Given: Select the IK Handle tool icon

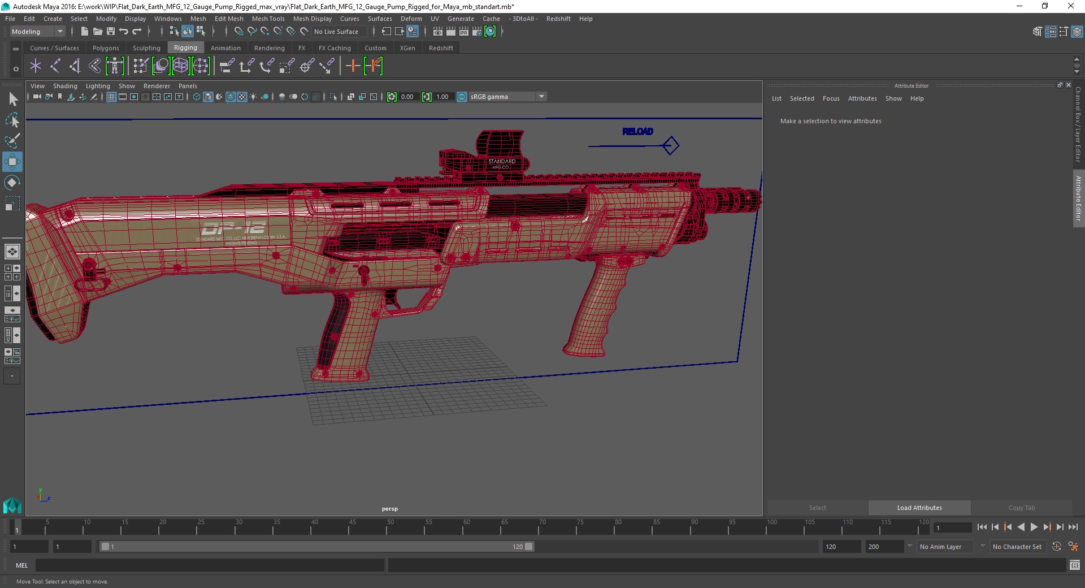Looking at the screenshot, I should tap(75, 66).
